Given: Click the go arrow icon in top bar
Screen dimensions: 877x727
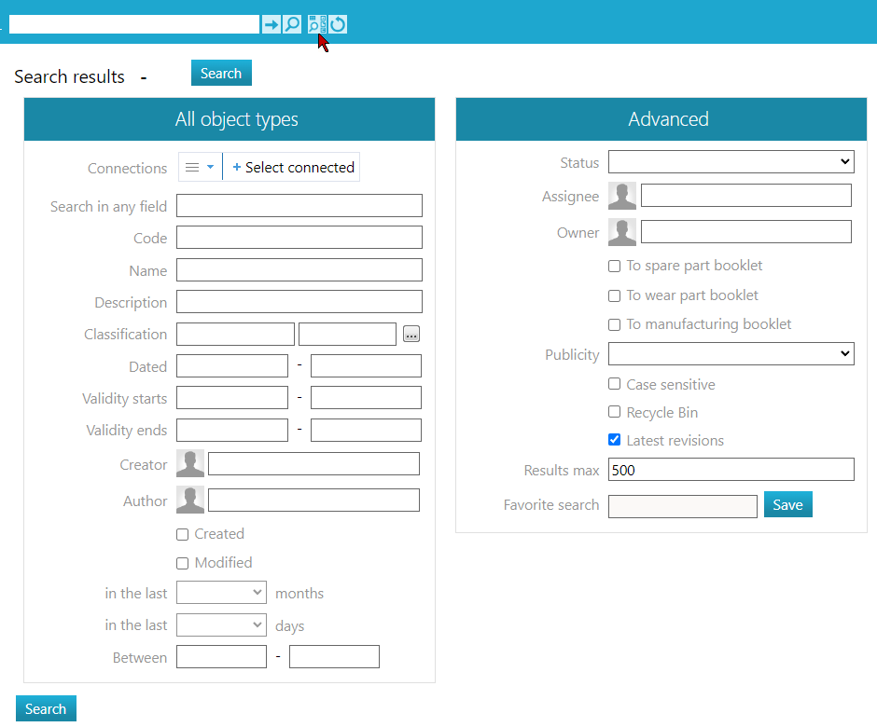Looking at the screenshot, I should (271, 24).
